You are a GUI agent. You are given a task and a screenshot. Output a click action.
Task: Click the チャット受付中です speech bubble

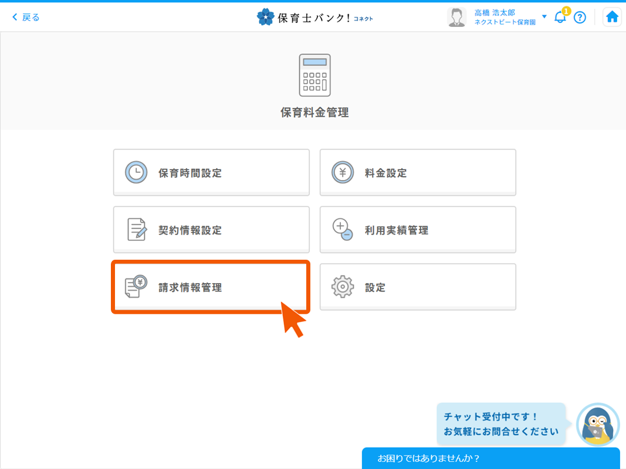point(502,424)
